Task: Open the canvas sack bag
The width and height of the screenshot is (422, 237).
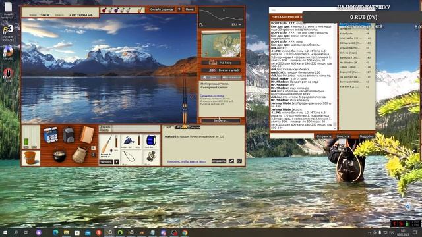Action: pos(79,155)
